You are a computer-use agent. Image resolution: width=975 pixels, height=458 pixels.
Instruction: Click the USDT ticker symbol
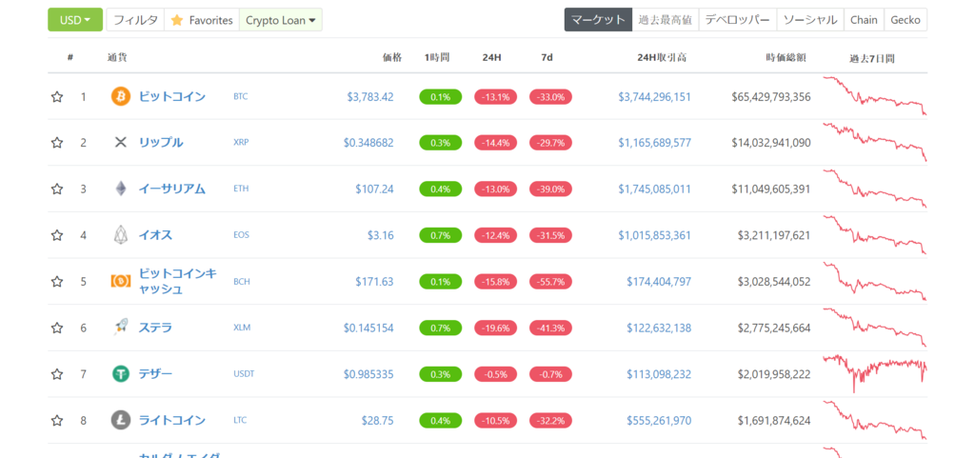coord(244,374)
